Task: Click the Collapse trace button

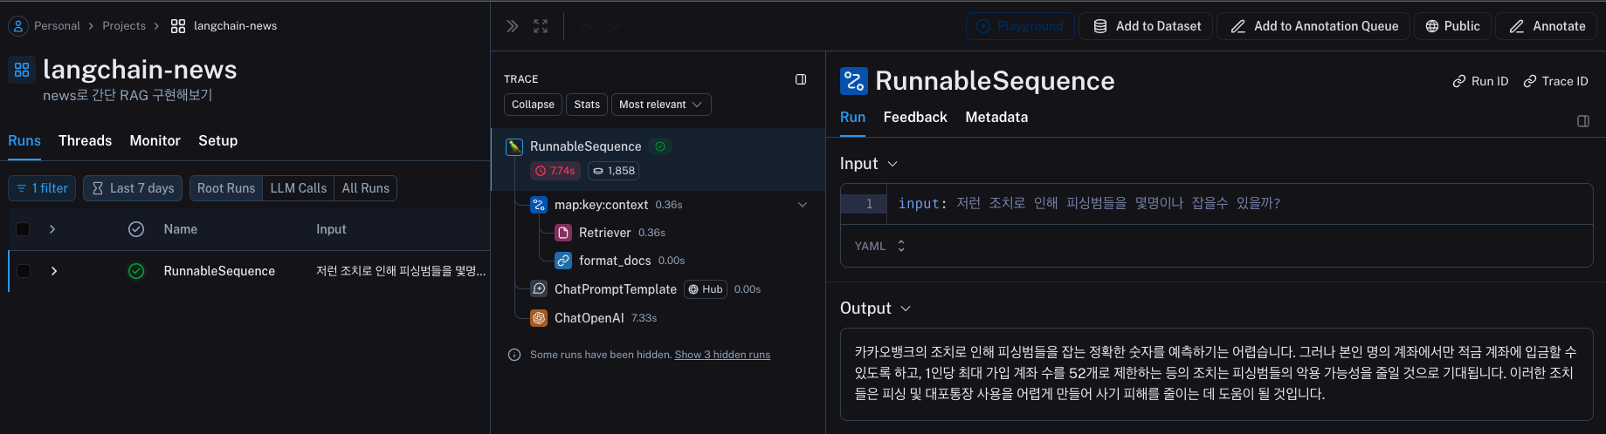Action: (x=533, y=105)
